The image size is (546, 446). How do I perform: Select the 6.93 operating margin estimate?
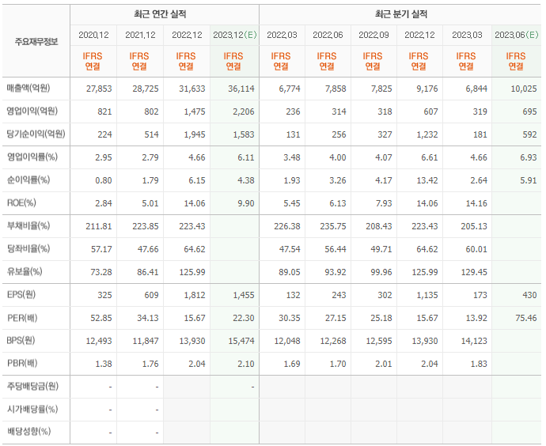click(x=529, y=157)
